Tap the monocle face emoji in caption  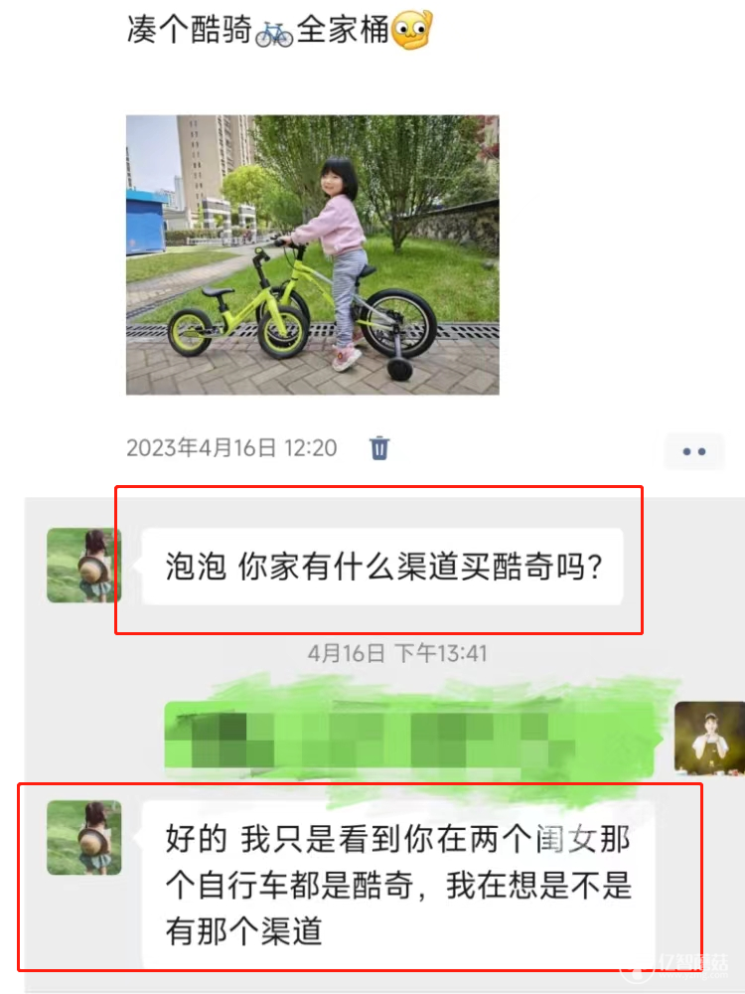(x=412, y=30)
